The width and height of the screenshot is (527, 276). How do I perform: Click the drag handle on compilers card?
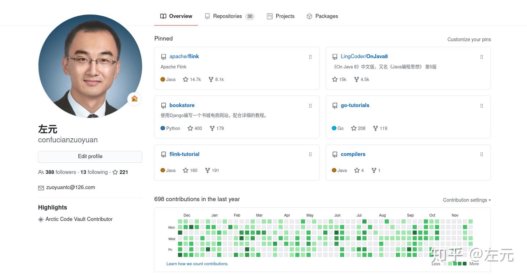[482, 155]
